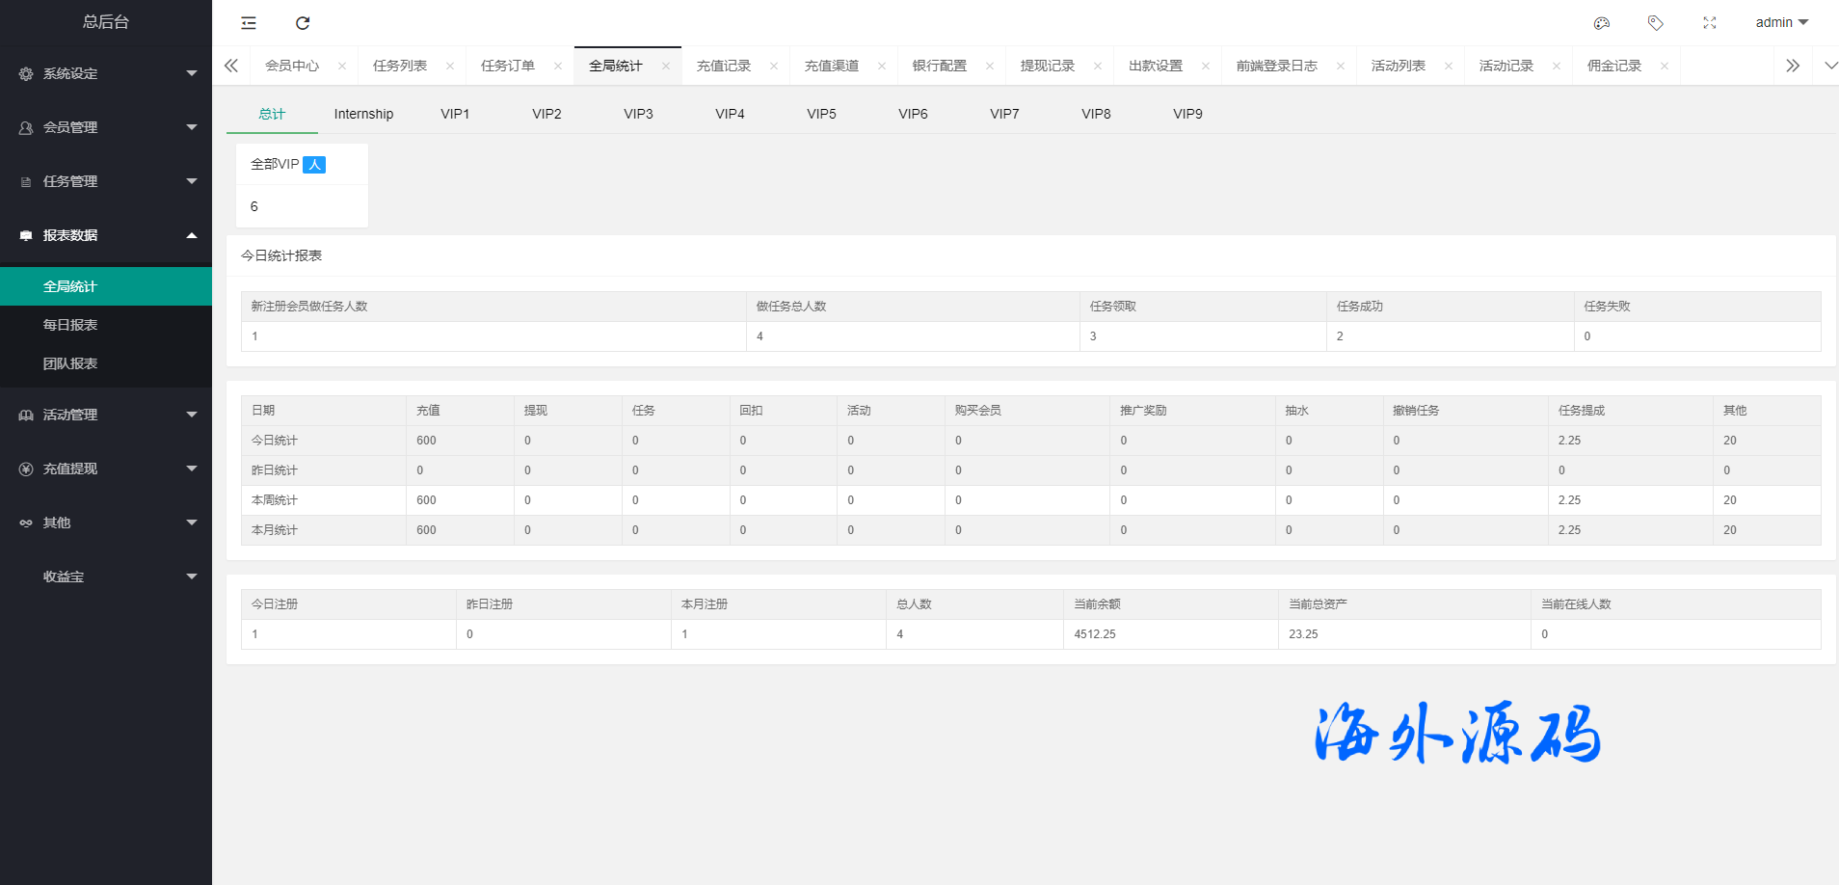
Task: Collapse the sidebar with the menu fold icon
Action: pyautogui.click(x=249, y=23)
